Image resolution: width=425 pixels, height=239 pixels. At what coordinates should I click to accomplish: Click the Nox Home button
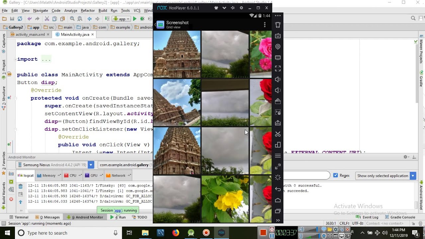(x=278, y=200)
